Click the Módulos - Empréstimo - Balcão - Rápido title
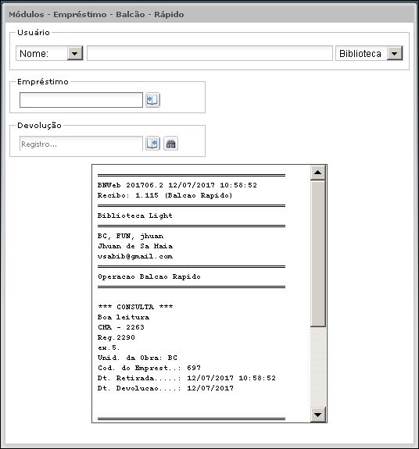The image size is (419, 449). click(x=96, y=14)
